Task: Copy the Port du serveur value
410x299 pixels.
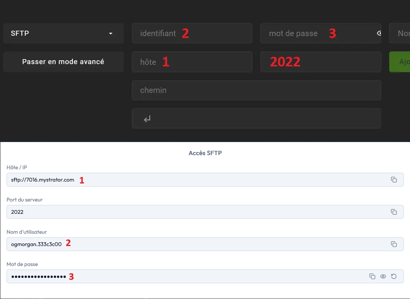Action: (394, 212)
